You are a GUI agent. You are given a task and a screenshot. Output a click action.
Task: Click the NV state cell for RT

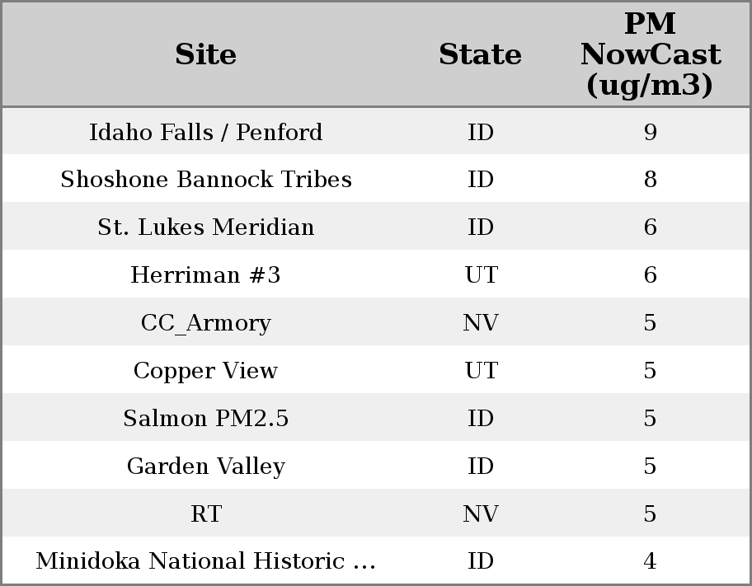tap(481, 514)
